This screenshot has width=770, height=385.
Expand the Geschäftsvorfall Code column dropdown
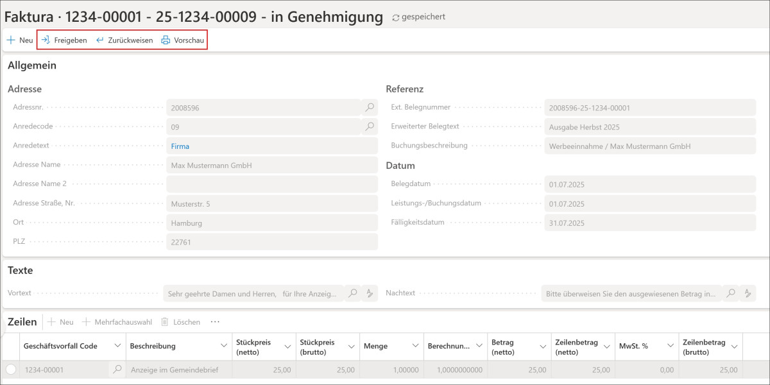pos(117,346)
